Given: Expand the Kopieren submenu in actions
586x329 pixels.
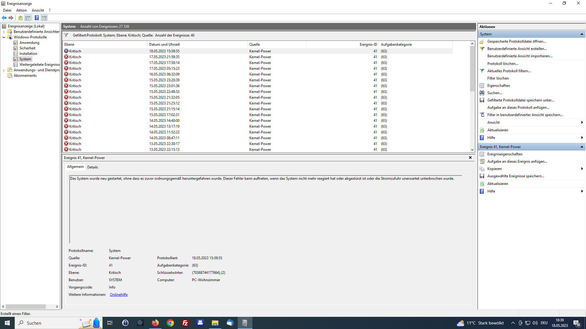Looking at the screenshot, I should [x=582, y=169].
